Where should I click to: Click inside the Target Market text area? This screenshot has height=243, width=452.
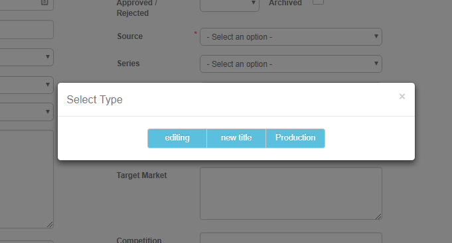[x=291, y=193]
